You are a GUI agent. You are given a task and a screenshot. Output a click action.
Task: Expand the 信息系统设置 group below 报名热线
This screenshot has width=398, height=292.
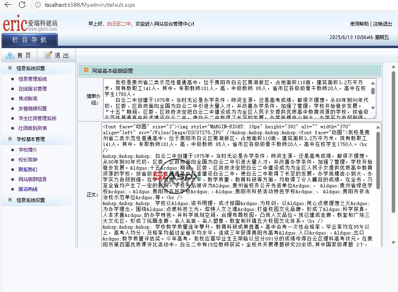pos(10,200)
